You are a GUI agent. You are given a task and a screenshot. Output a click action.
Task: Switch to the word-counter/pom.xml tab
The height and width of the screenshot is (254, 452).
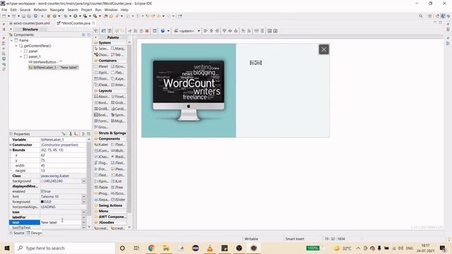click(x=30, y=23)
